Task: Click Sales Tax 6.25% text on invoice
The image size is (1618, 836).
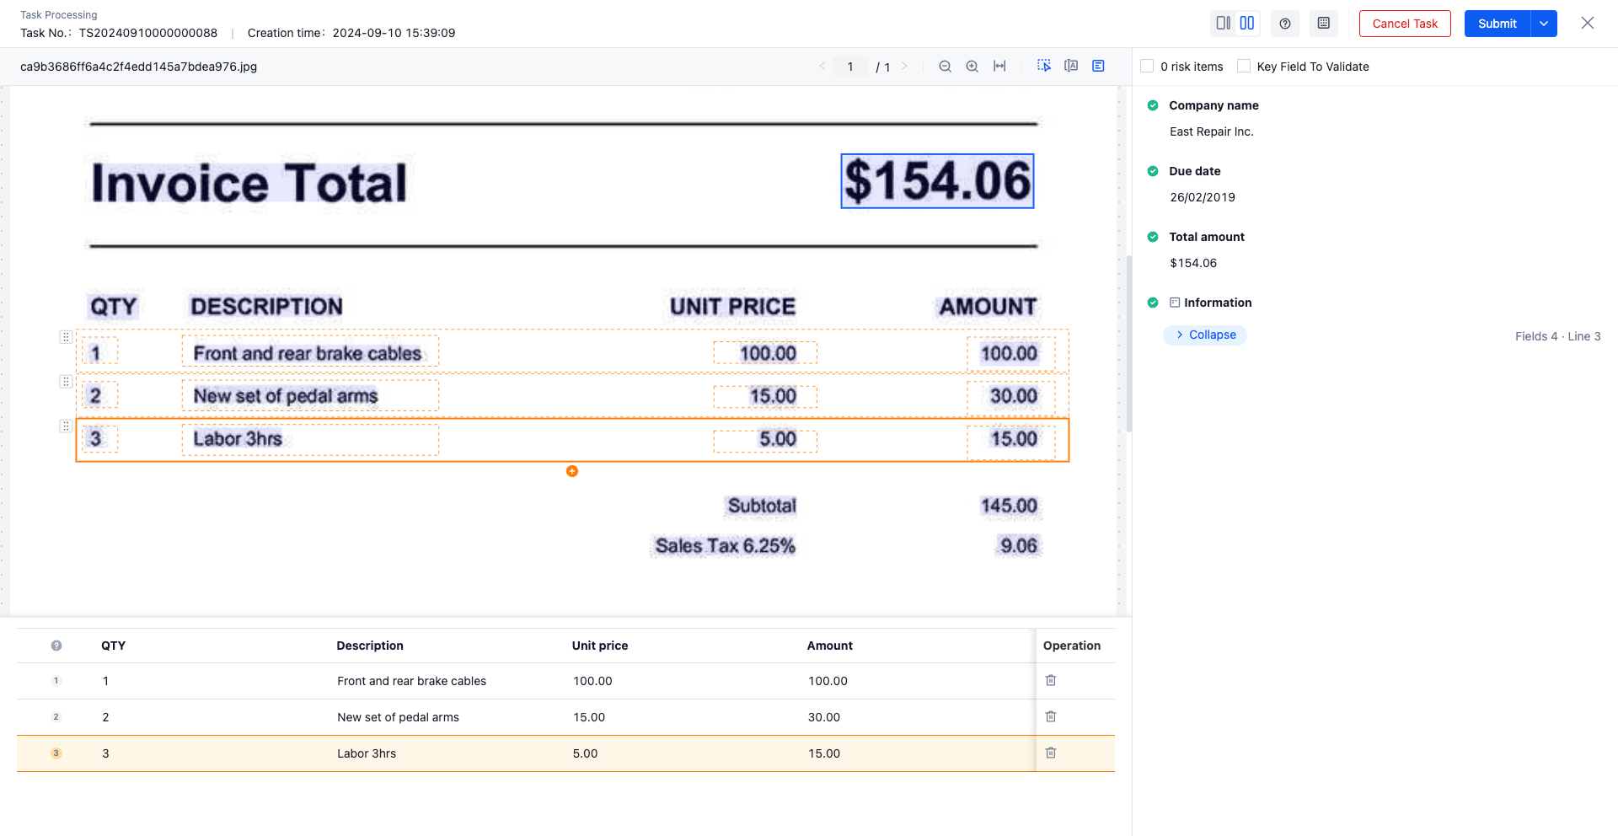Action: (x=726, y=546)
